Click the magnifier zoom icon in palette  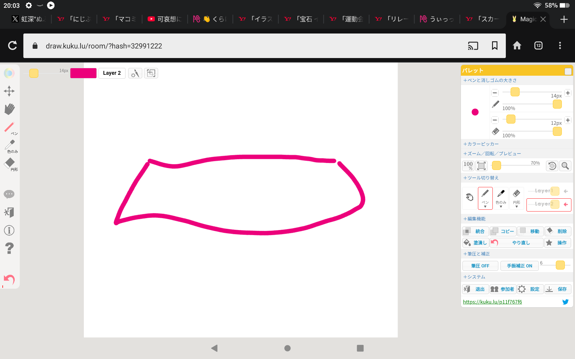(x=565, y=166)
